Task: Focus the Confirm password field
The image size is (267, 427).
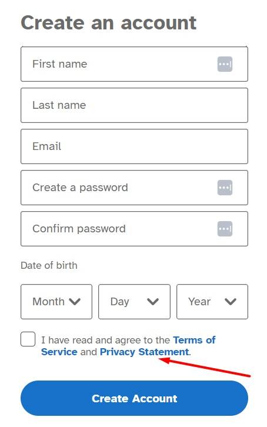Action: click(134, 229)
